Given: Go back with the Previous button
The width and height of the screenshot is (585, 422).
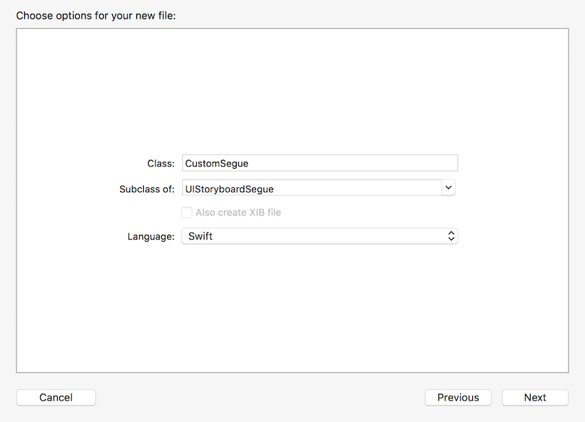Looking at the screenshot, I should 458,397.
